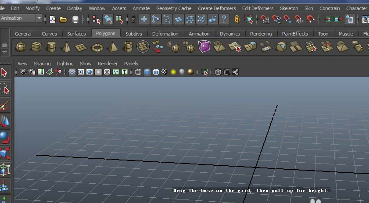Open the Create menu
The width and height of the screenshot is (369, 203).
54,8
